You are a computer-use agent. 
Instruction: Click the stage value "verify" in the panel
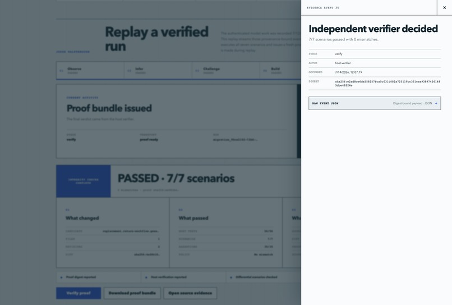(x=338, y=54)
